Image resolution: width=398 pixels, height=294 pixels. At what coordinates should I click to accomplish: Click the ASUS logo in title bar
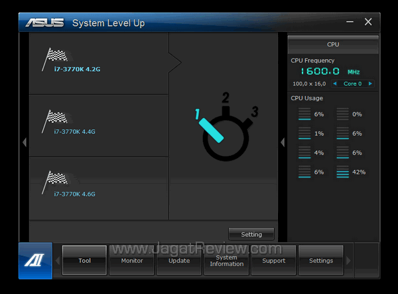[x=44, y=23]
